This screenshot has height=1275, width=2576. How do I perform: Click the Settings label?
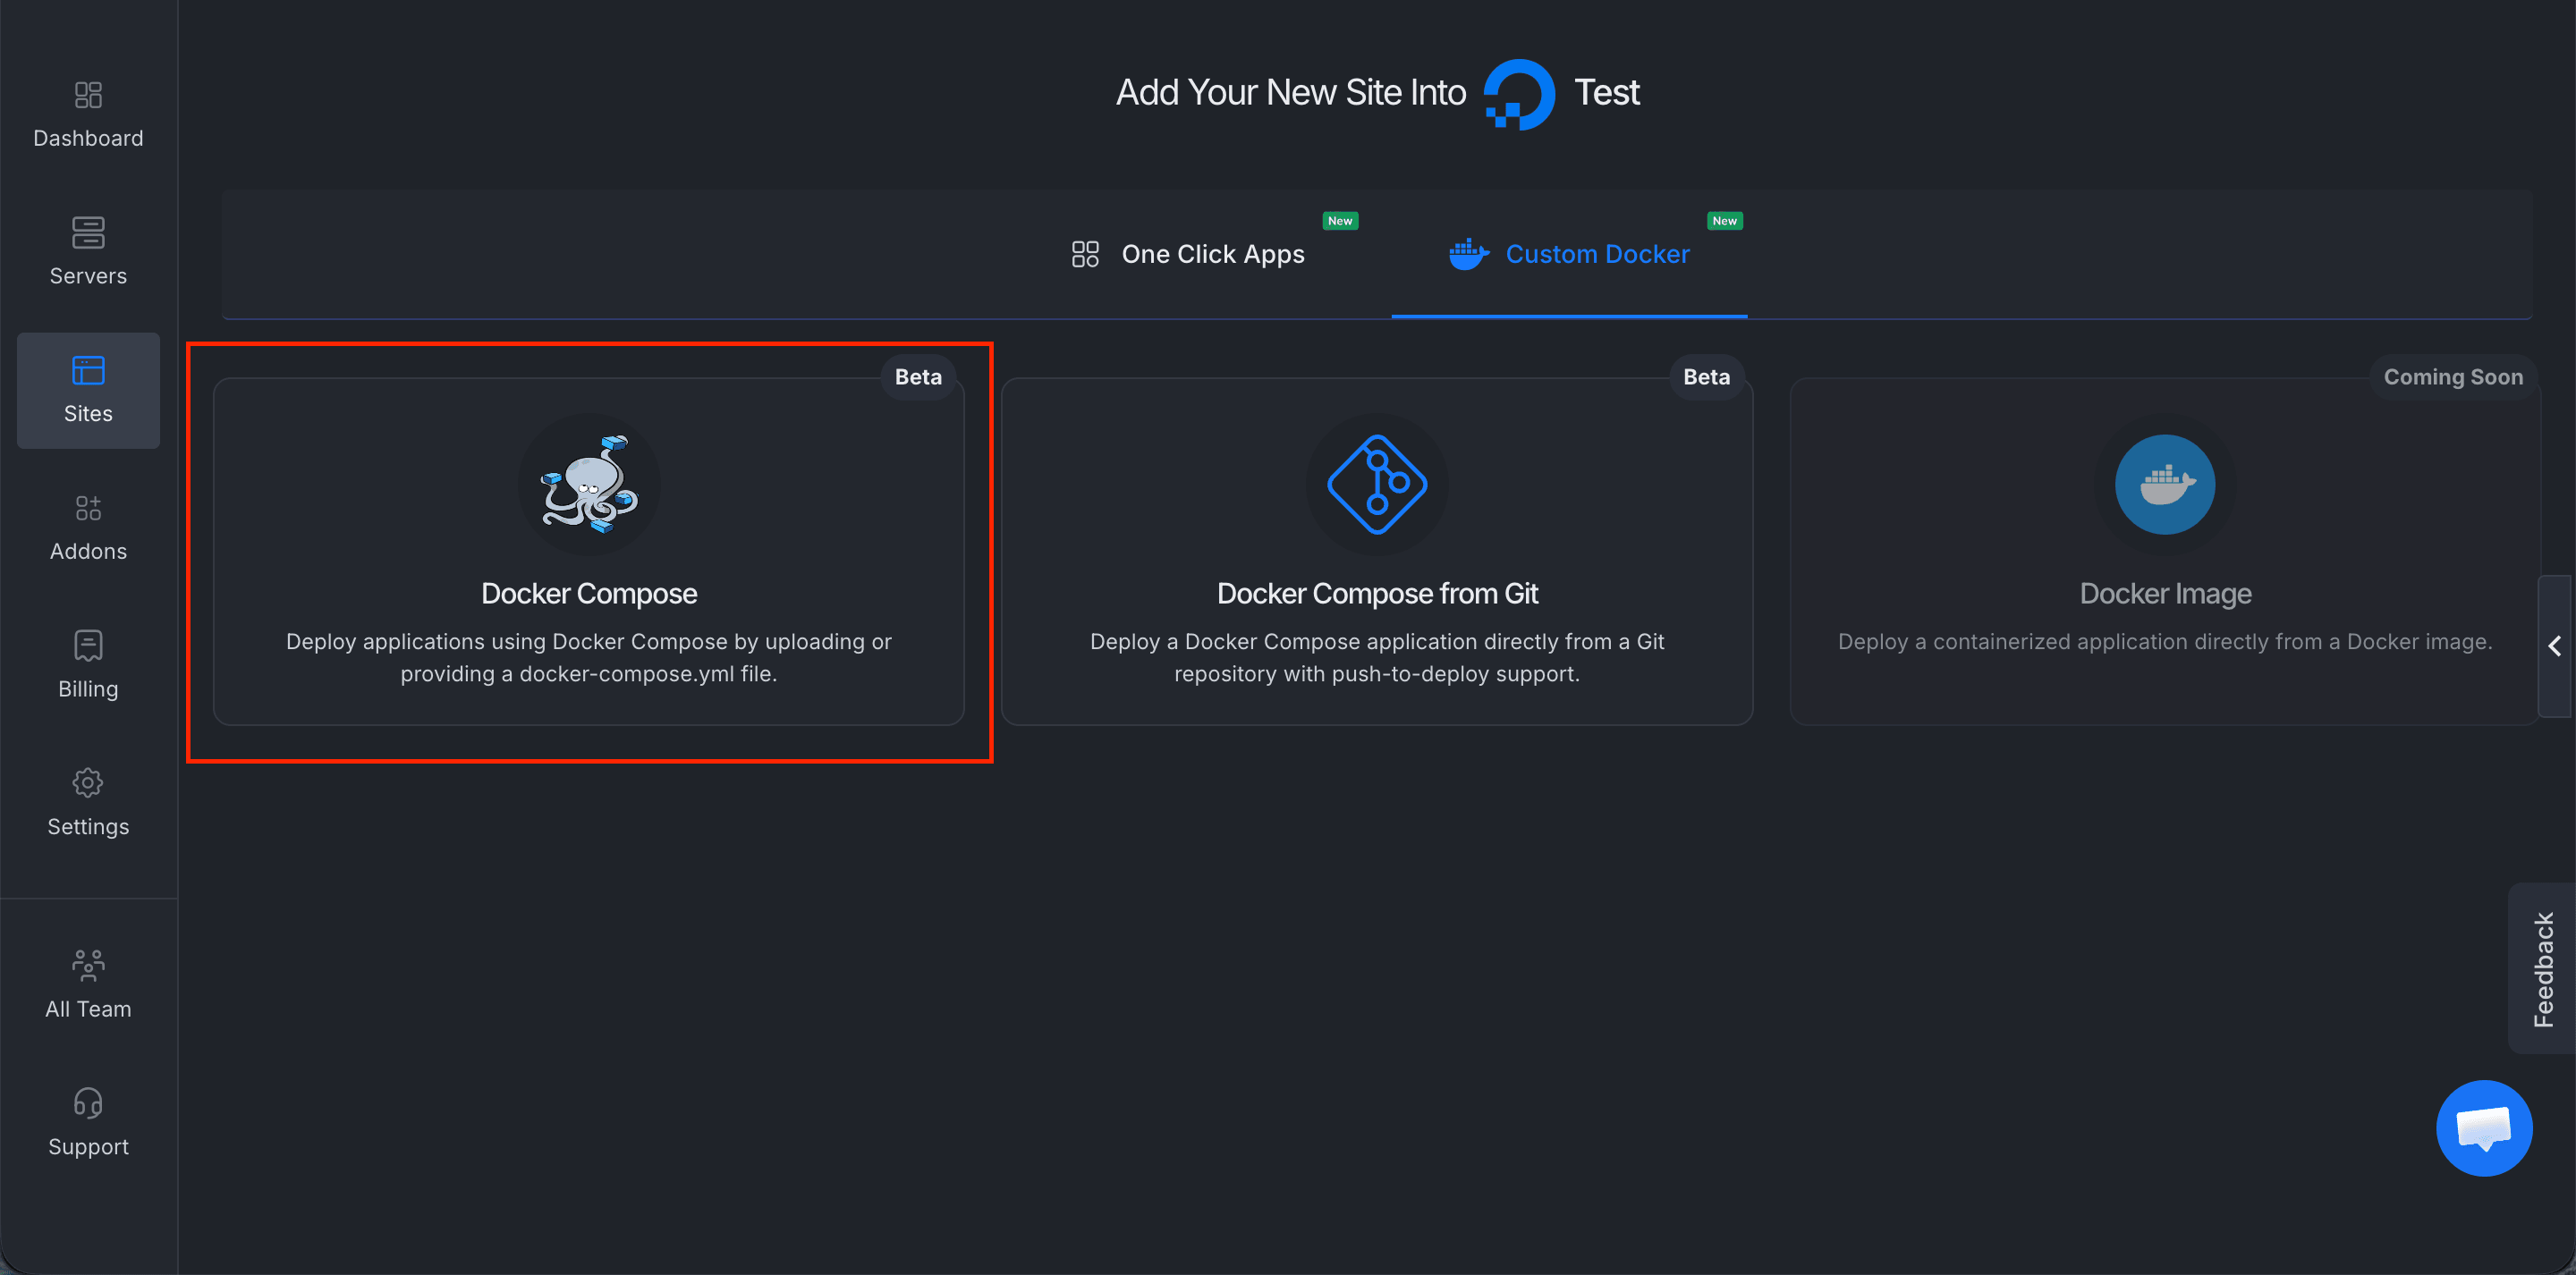pyautogui.click(x=88, y=827)
